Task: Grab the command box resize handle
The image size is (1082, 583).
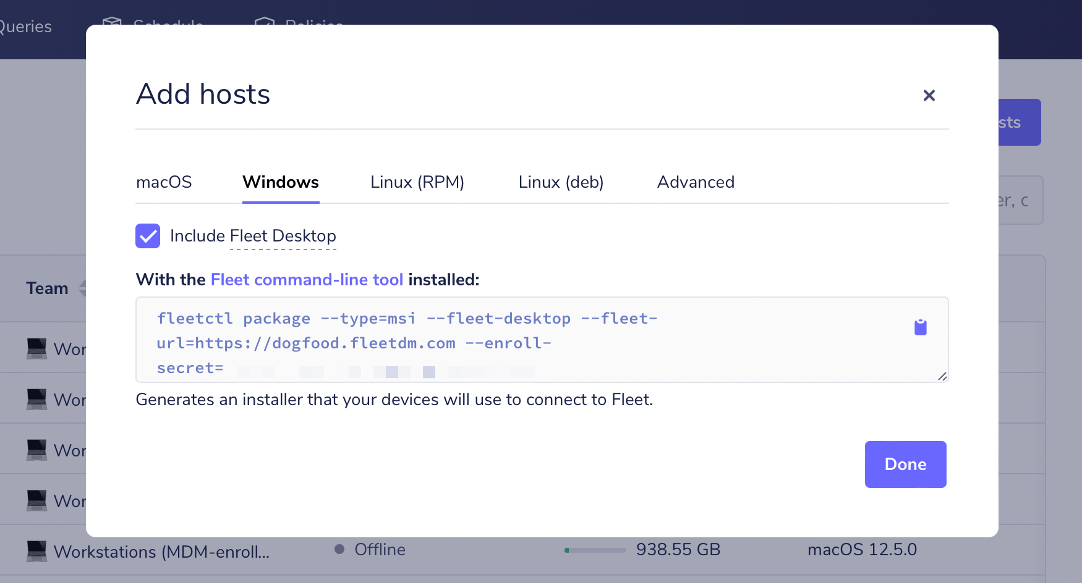Action: [942, 376]
